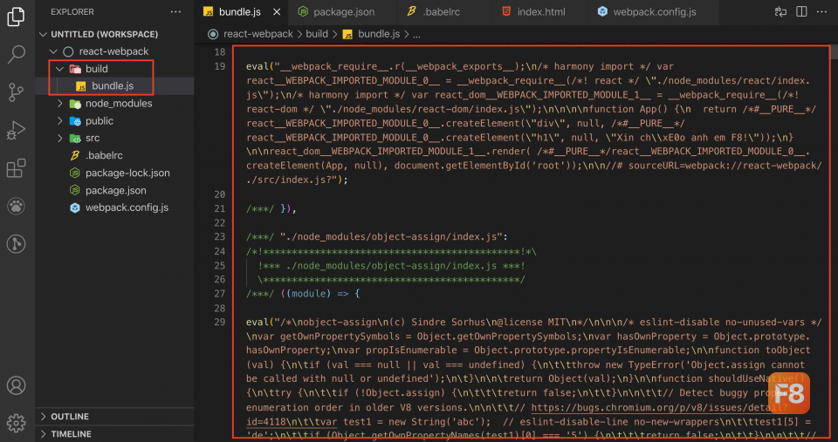Click the paw print activity bar icon

coord(16,206)
